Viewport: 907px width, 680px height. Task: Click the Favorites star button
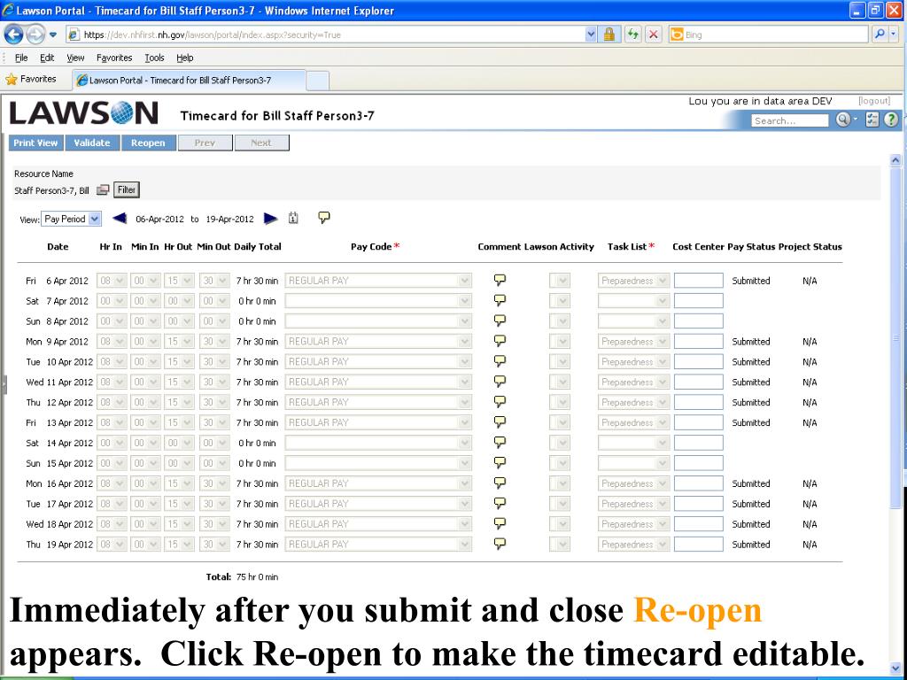tap(31, 79)
